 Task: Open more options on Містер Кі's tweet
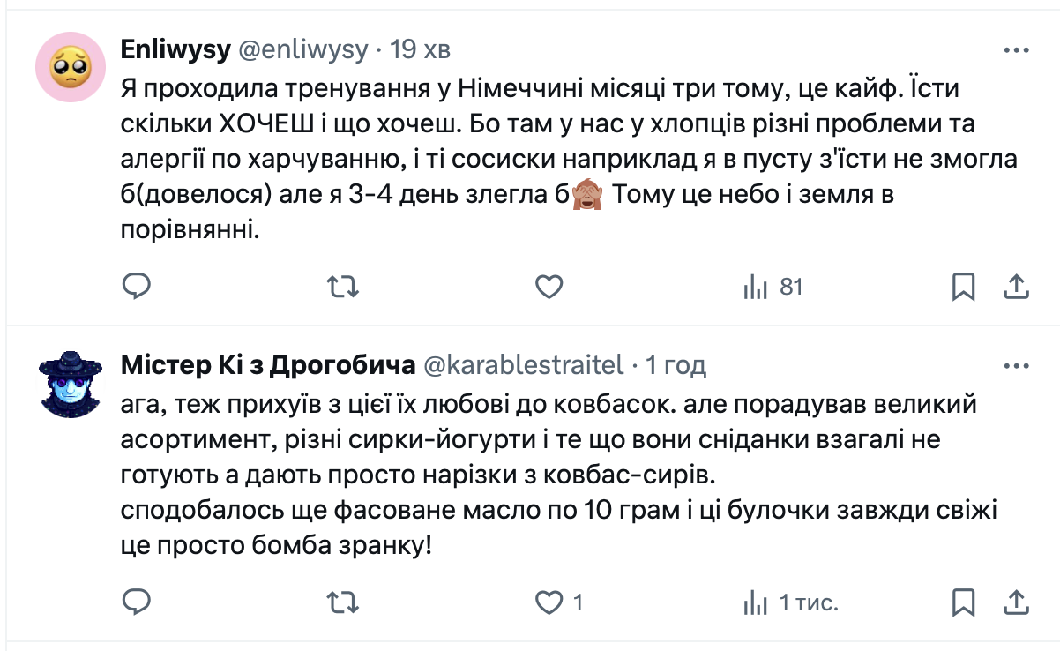point(1015,365)
